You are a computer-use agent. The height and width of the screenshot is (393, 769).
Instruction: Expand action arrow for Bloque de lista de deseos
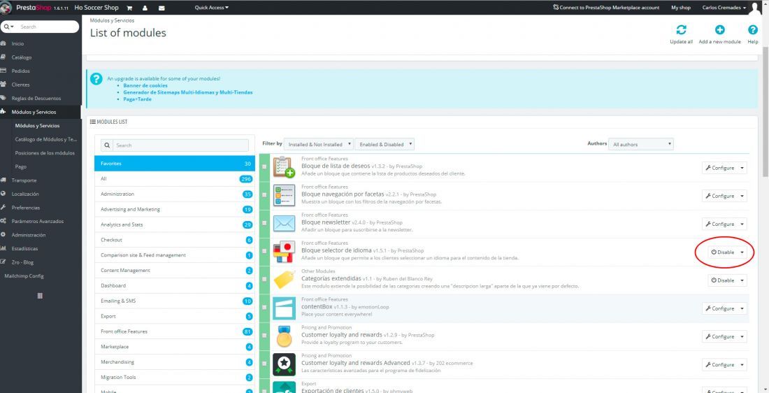[742, 168]
